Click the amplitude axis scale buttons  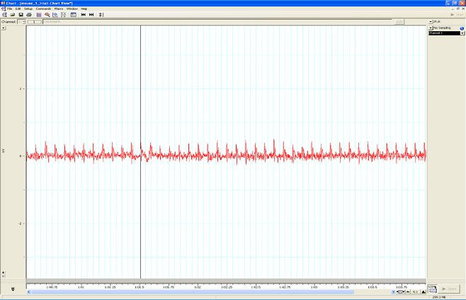point(4,274)
